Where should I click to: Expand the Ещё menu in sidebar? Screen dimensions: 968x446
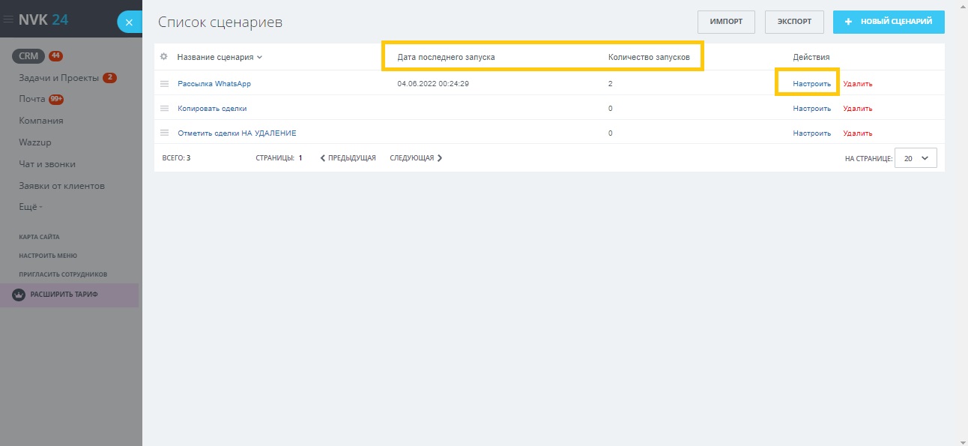(x=31, y=207)
